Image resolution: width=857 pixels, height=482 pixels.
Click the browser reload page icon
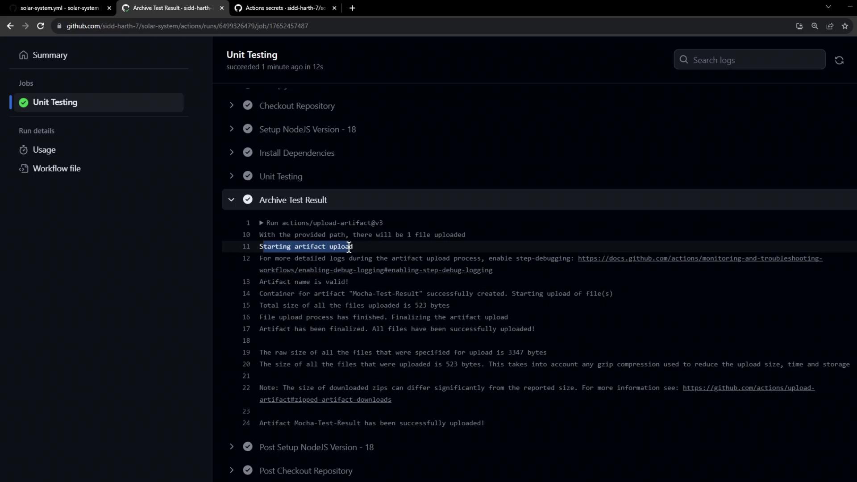(x=40, y=26)
